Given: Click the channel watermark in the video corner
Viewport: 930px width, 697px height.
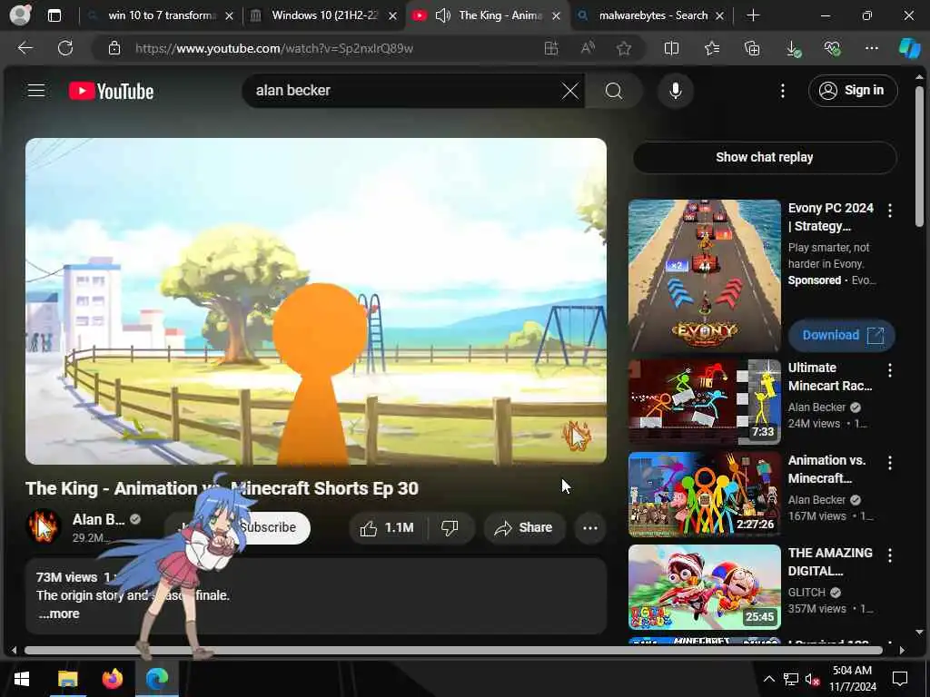Looking at the screenshot, I should (576, 437).
